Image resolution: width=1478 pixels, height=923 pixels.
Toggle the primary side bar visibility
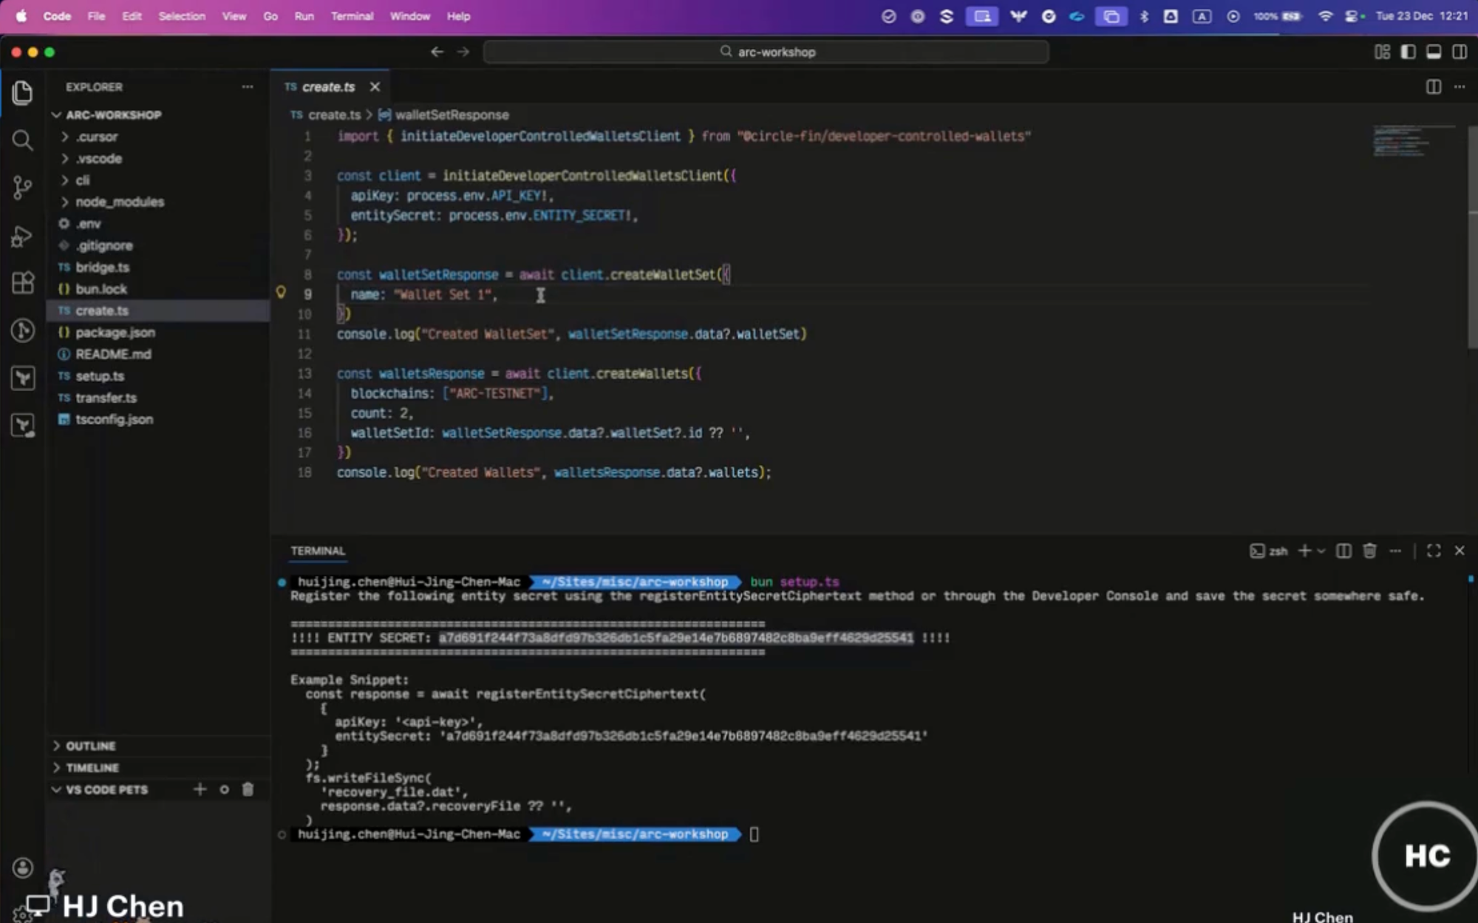tap(1408, 52)
